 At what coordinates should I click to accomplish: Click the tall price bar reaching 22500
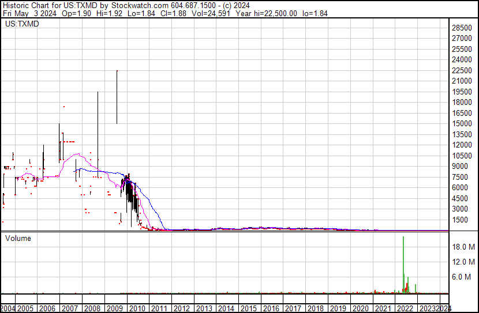point(117,95)
